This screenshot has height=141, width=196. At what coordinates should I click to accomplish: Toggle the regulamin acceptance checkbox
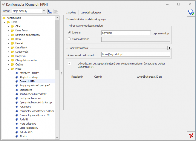(69, 63)
